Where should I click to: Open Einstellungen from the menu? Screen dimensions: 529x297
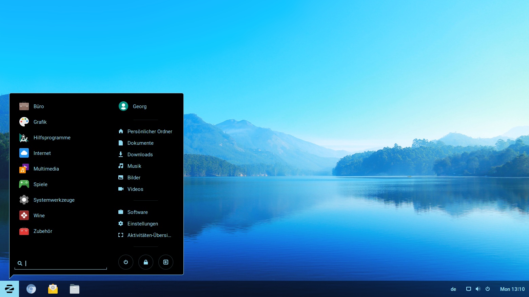[142, 223]
